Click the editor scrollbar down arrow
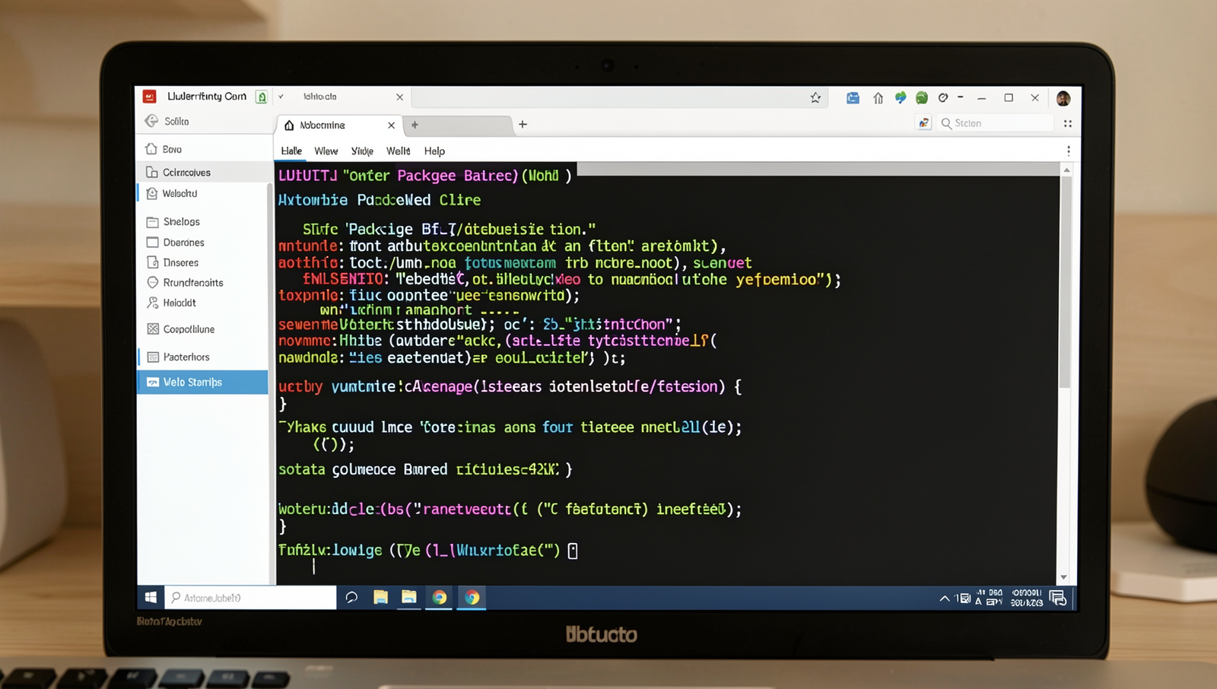The image size is (1217, 689). pyautogui.click(x=1064, y=577)
